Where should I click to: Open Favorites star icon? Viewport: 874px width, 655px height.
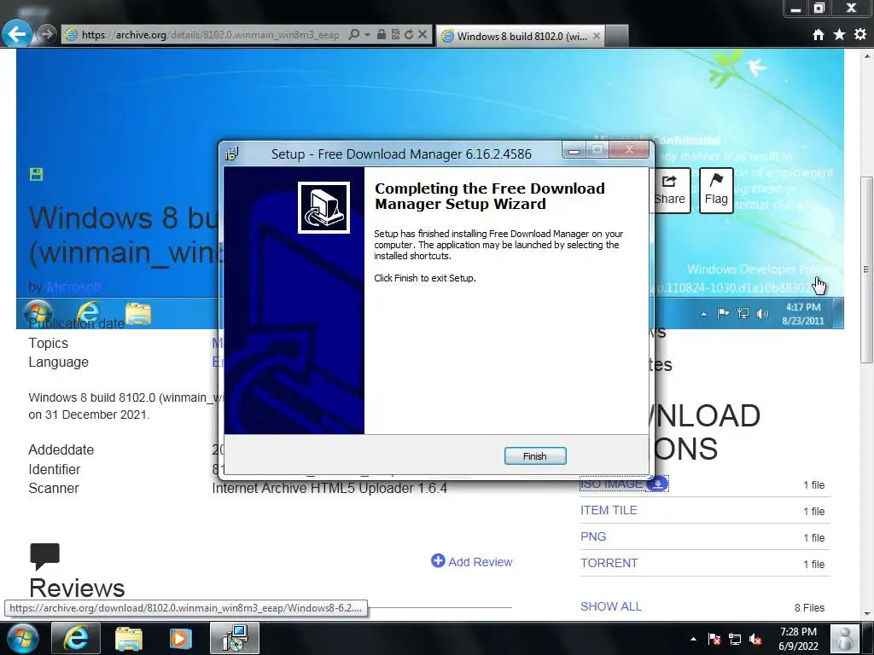839,34
